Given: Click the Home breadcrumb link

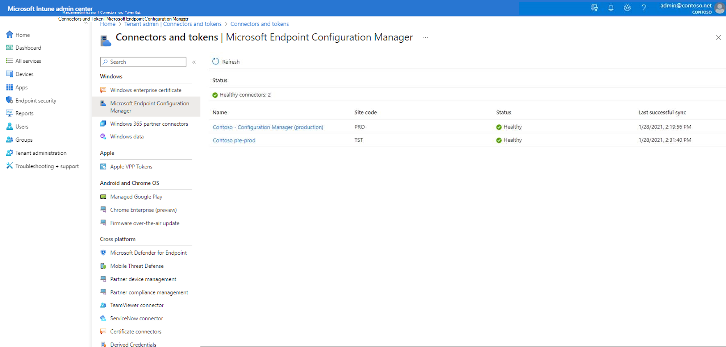Looking at the screenshot, I should pyautogui.click(x=108, y=24).
